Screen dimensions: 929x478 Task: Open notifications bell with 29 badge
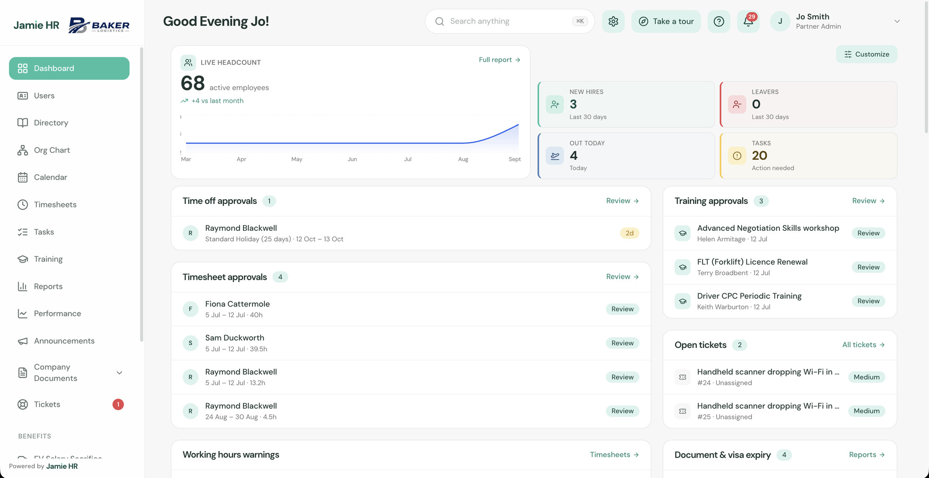(x=748, y=21)
